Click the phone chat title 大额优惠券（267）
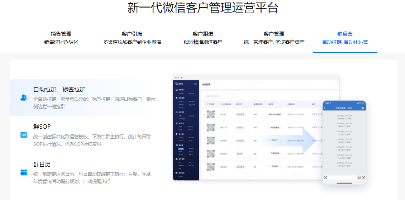Image resolution: width=405 pixels, height=200 pixels. pos(343,108)
